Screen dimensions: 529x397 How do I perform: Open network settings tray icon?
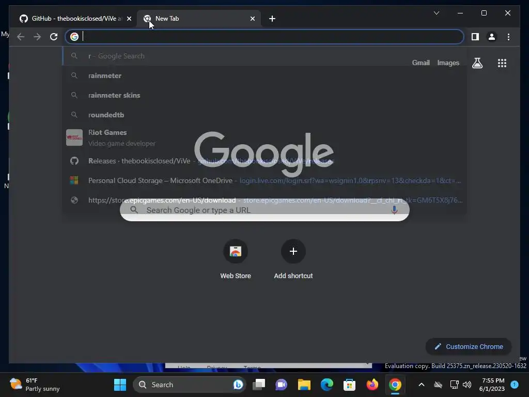[454, 385]
